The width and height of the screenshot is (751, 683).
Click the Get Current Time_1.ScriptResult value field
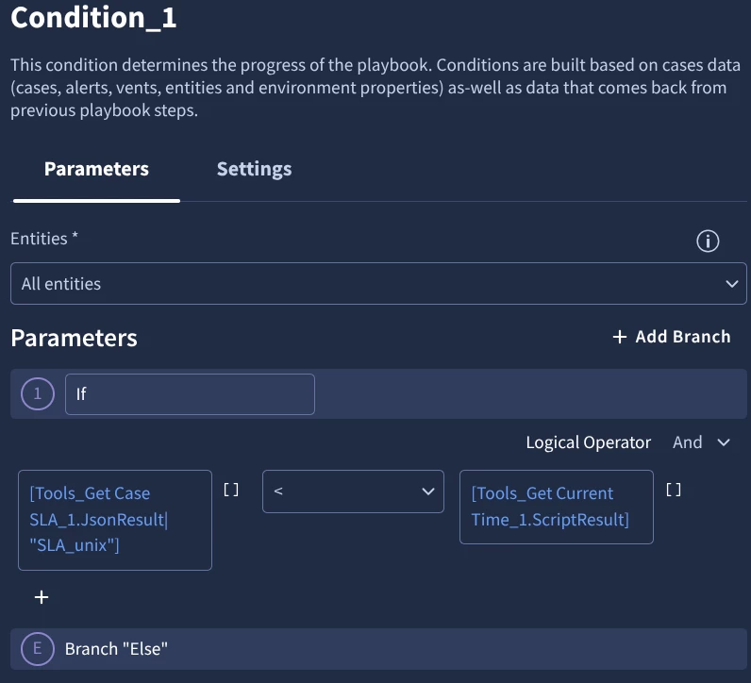pyautogui.click(x=556, y=507)
